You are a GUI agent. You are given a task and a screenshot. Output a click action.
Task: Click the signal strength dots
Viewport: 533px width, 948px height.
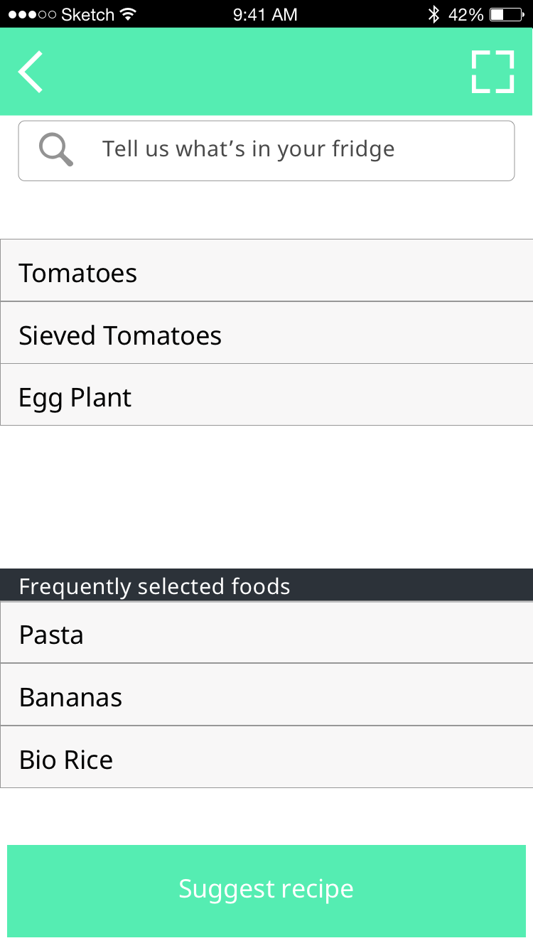tap(32, 14)
